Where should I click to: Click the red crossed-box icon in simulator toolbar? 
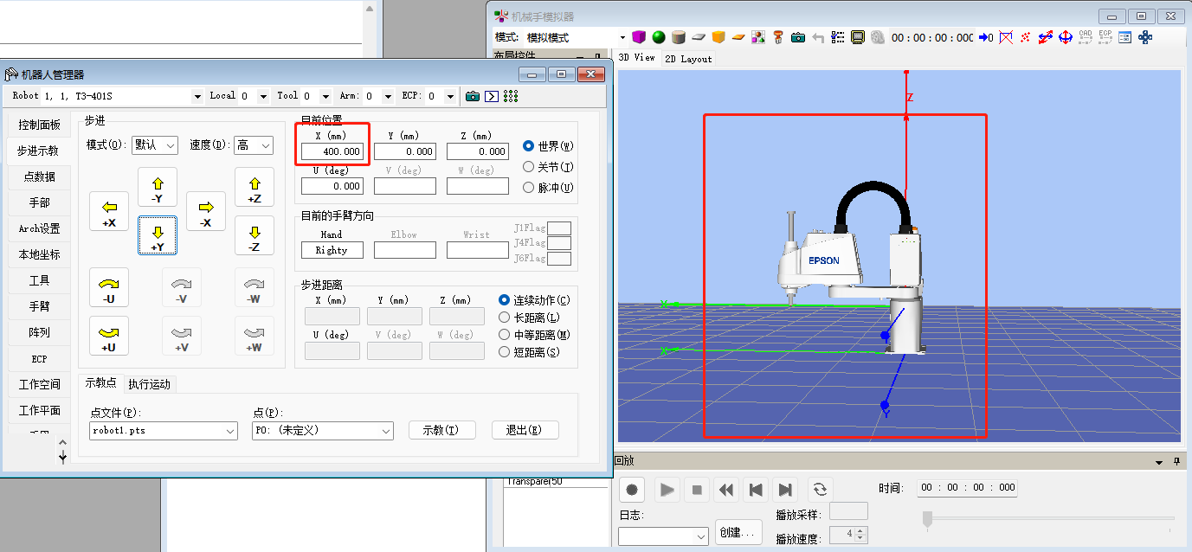1006,37
